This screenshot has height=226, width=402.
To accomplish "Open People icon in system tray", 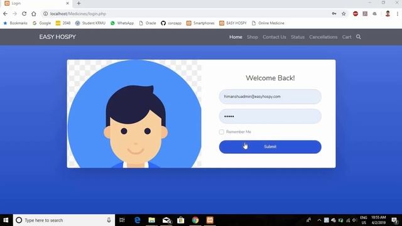I will (308, 220).
